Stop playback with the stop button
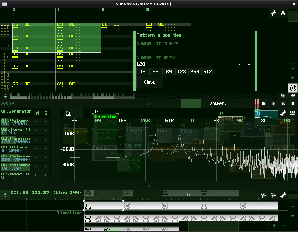 click(293, 104)
